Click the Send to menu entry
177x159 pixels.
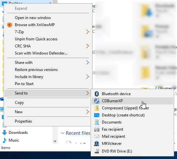pyautogui.click(x=48, y=93)
